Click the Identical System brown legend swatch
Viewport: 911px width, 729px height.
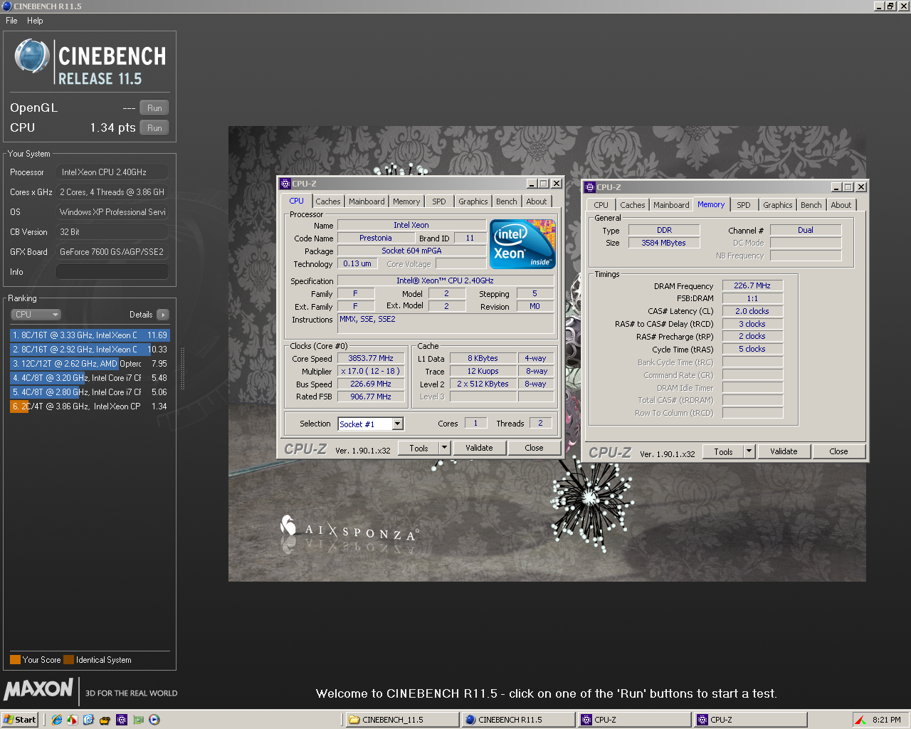pyautogui.click(x=68, y=660)
